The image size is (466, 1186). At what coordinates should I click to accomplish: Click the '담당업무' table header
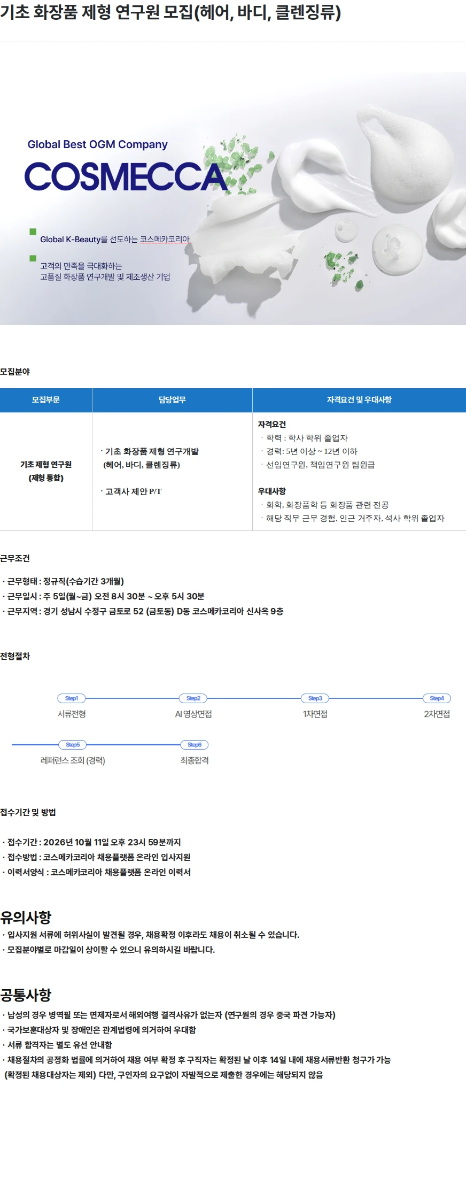pyautogui.click(x=172, y=400)
